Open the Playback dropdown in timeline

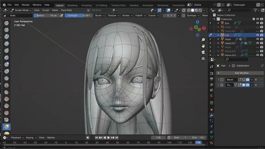(x=17, y=138)
